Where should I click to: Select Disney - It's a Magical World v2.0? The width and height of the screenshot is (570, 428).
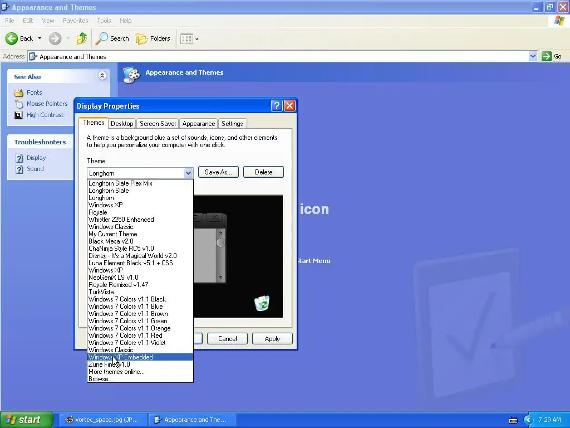(140, 256)
